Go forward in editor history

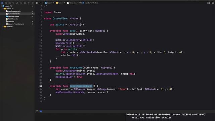[43, 3]
